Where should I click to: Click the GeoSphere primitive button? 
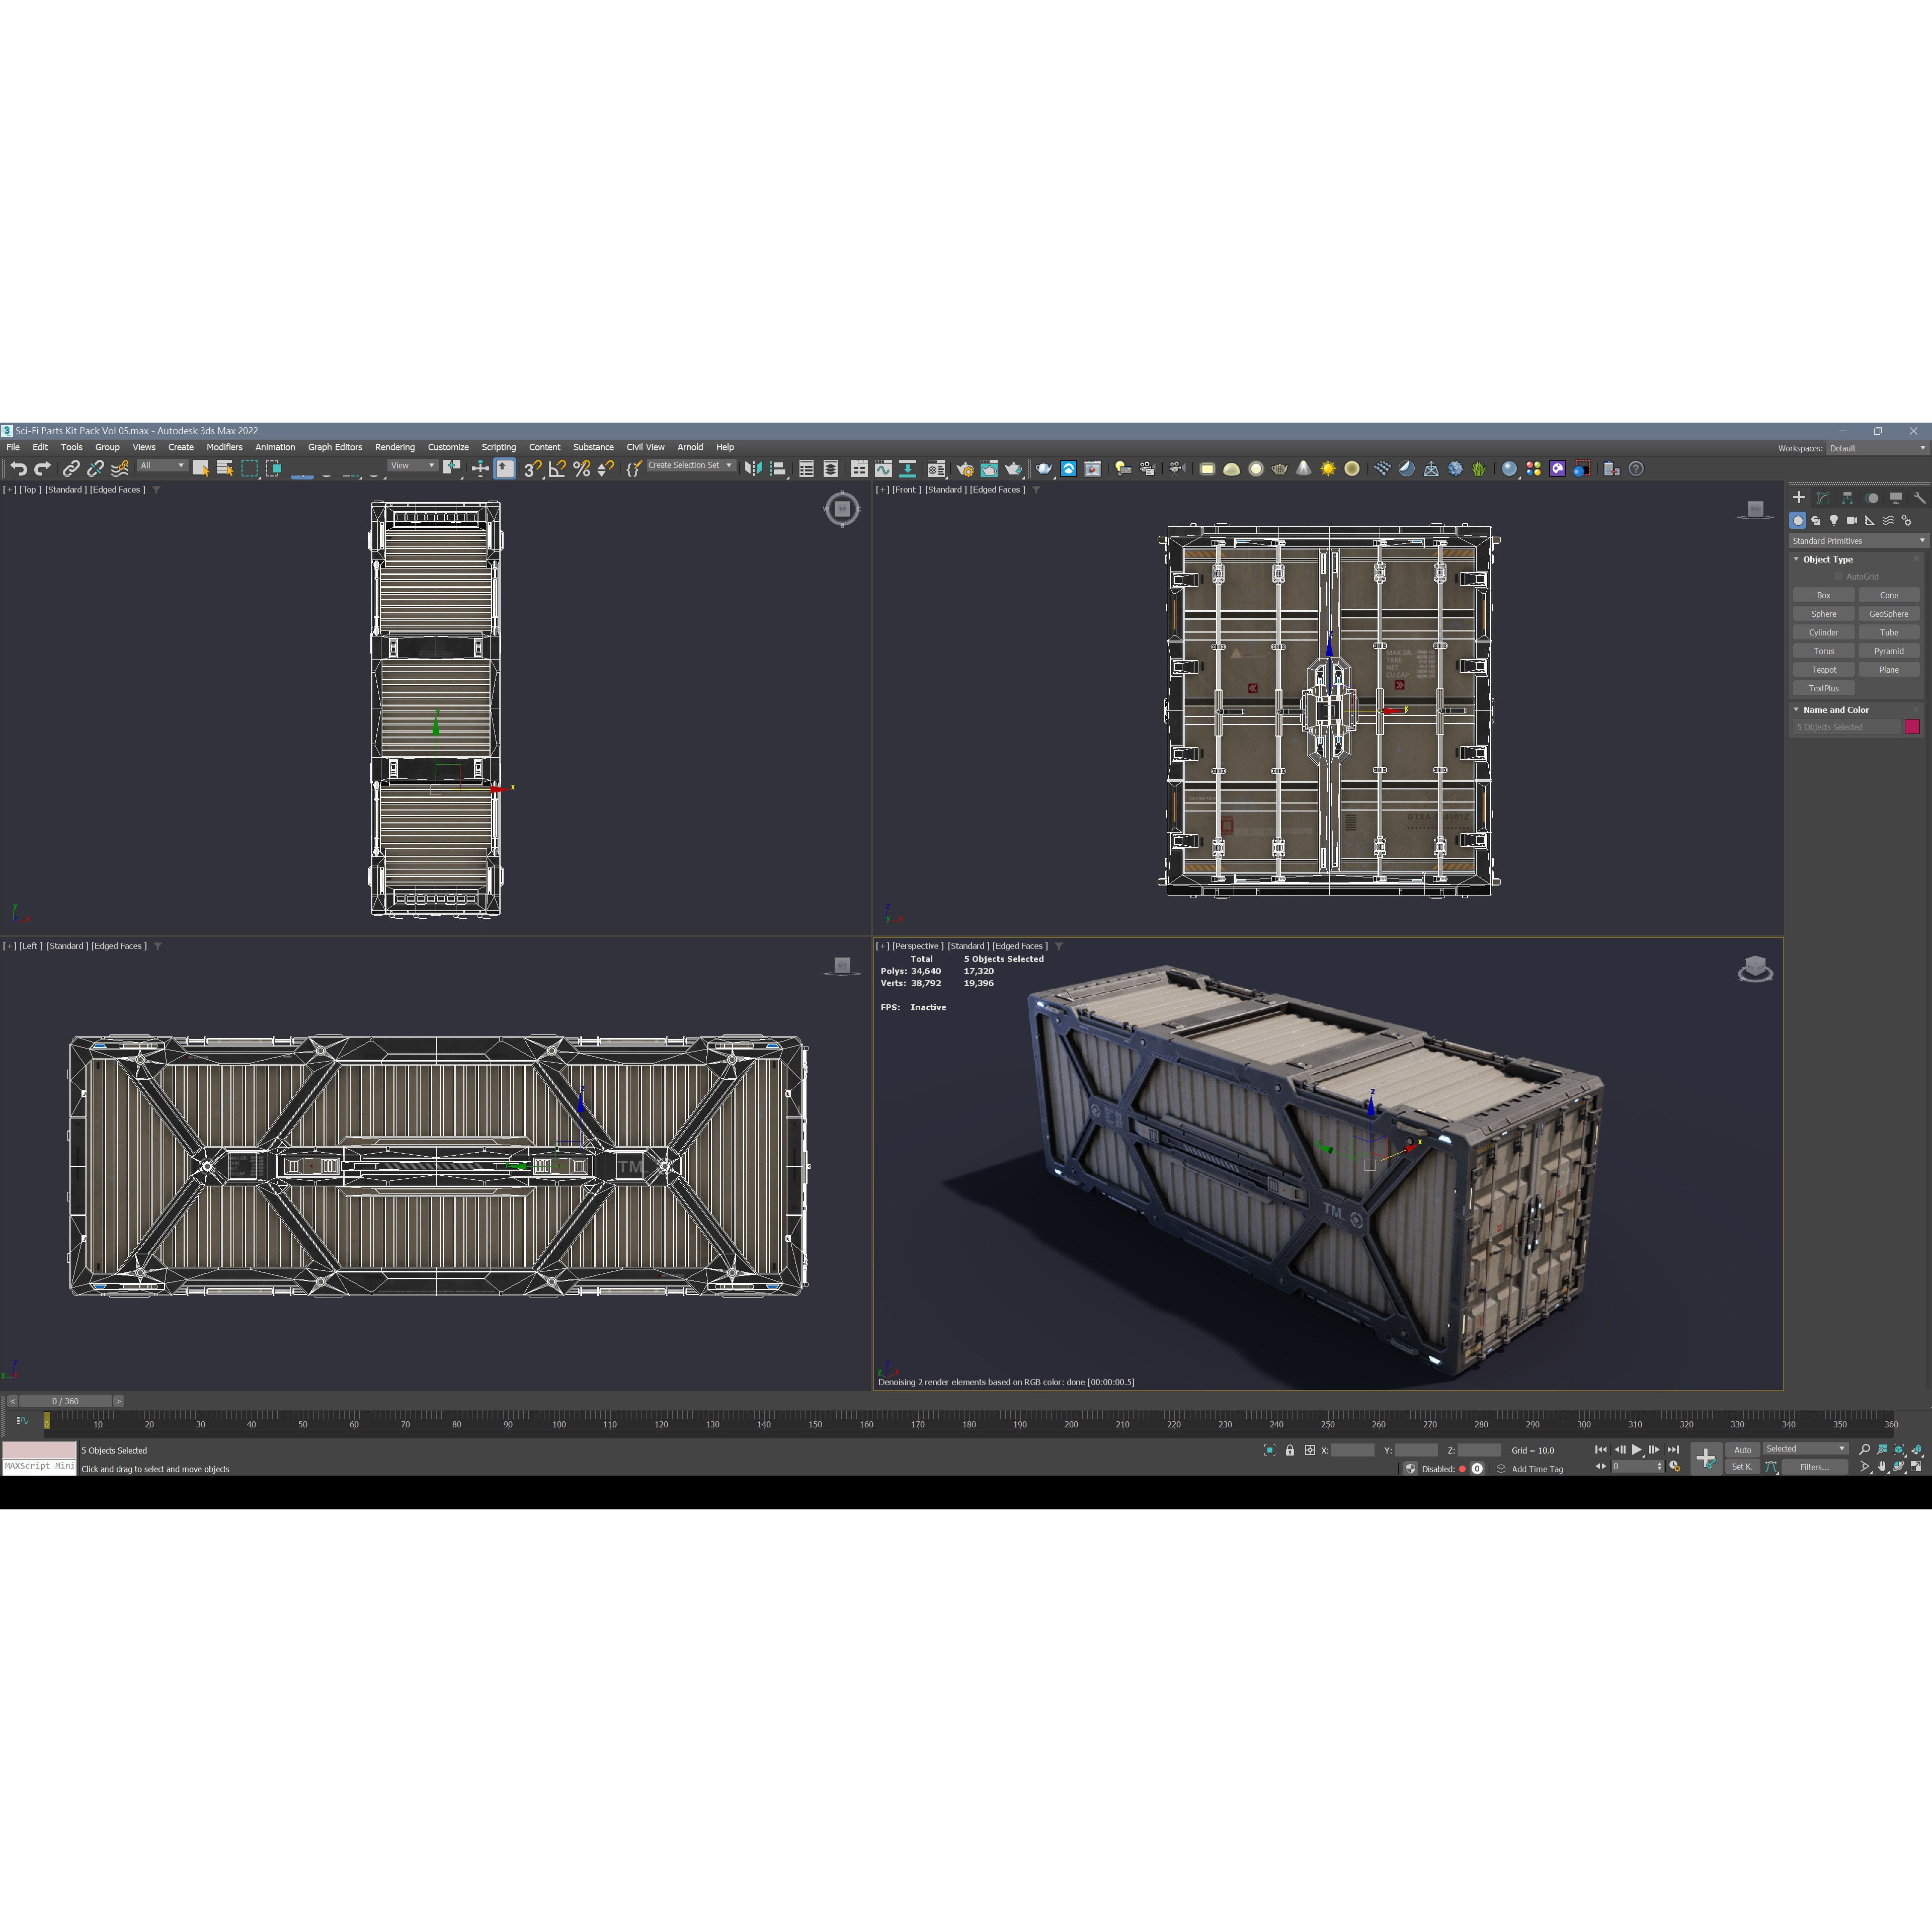coord(1889,614)
